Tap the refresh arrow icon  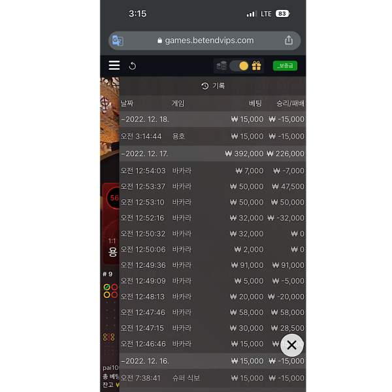(x=132, y=66)
